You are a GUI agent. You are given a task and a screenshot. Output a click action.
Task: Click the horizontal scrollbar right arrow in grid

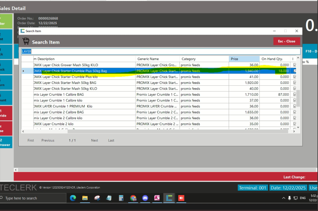294,131
